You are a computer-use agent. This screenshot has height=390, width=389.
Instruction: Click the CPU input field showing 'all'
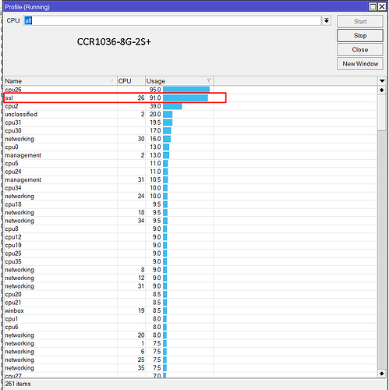pyautogui.click(x=172, y=20)
